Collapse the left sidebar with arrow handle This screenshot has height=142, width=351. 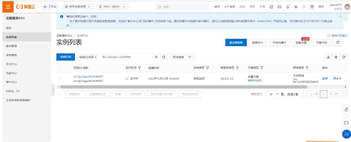point(53,90)
